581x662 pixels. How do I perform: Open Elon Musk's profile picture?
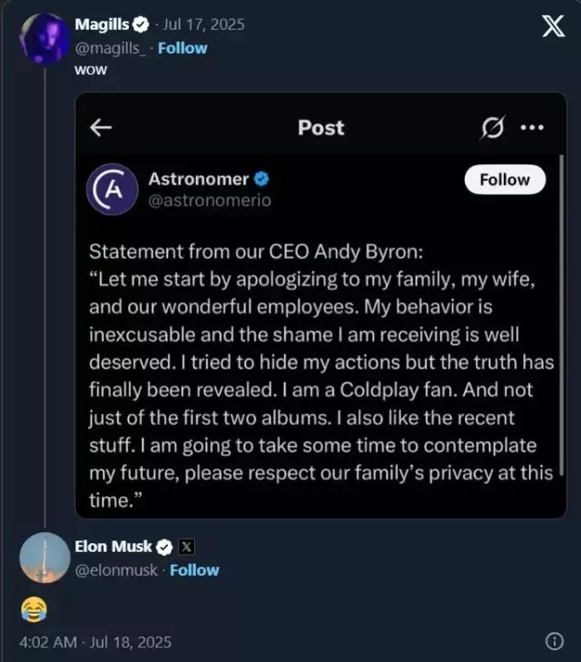(44, 558)
